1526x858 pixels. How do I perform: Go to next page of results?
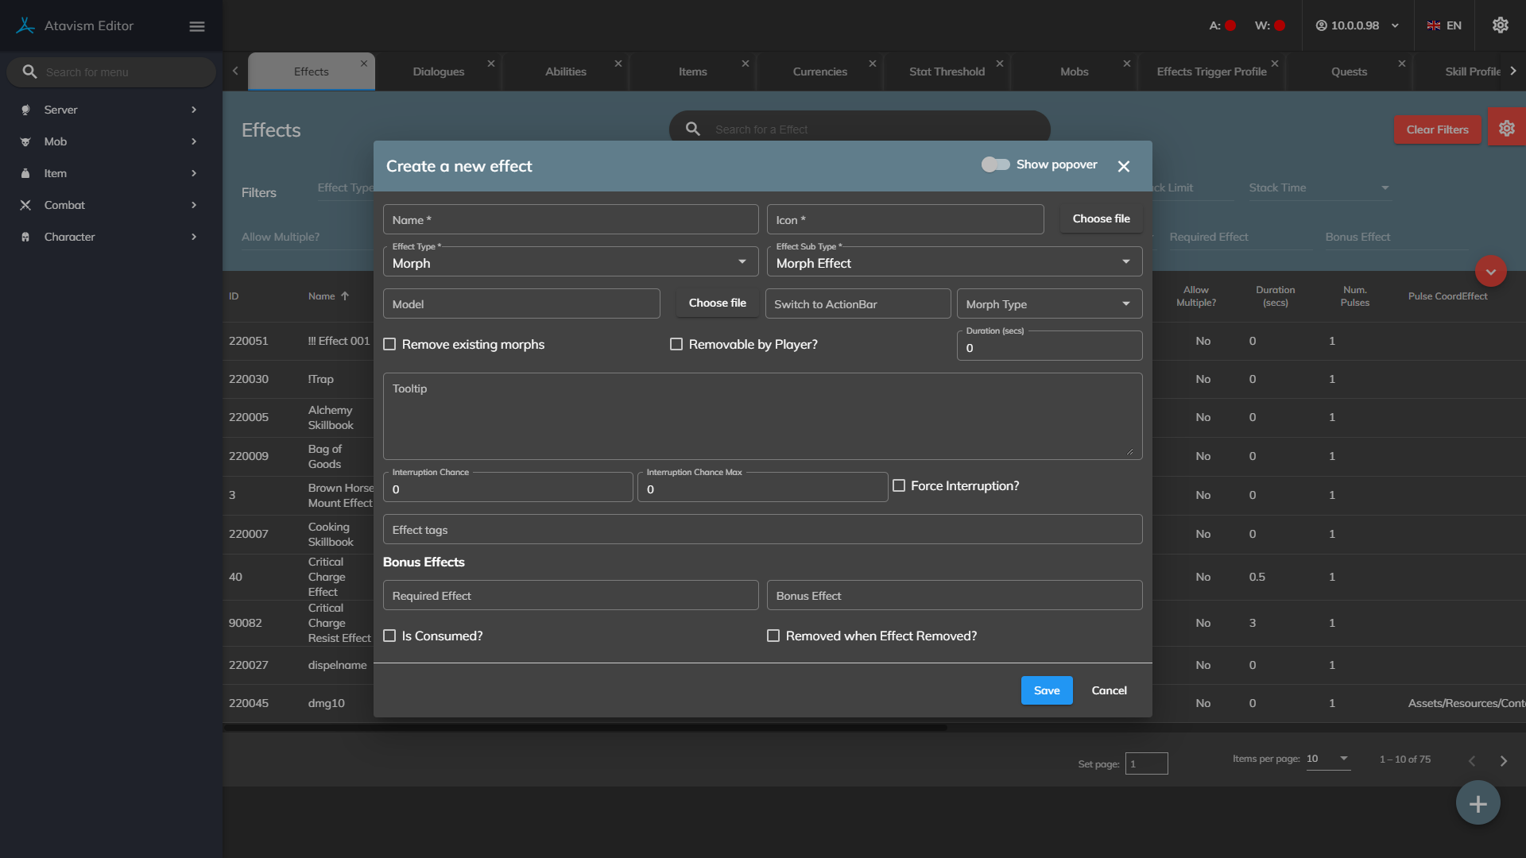1503,760
